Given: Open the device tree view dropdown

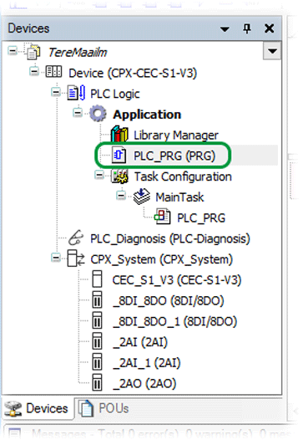Looking at the screenshot, I should pos(272,51).
